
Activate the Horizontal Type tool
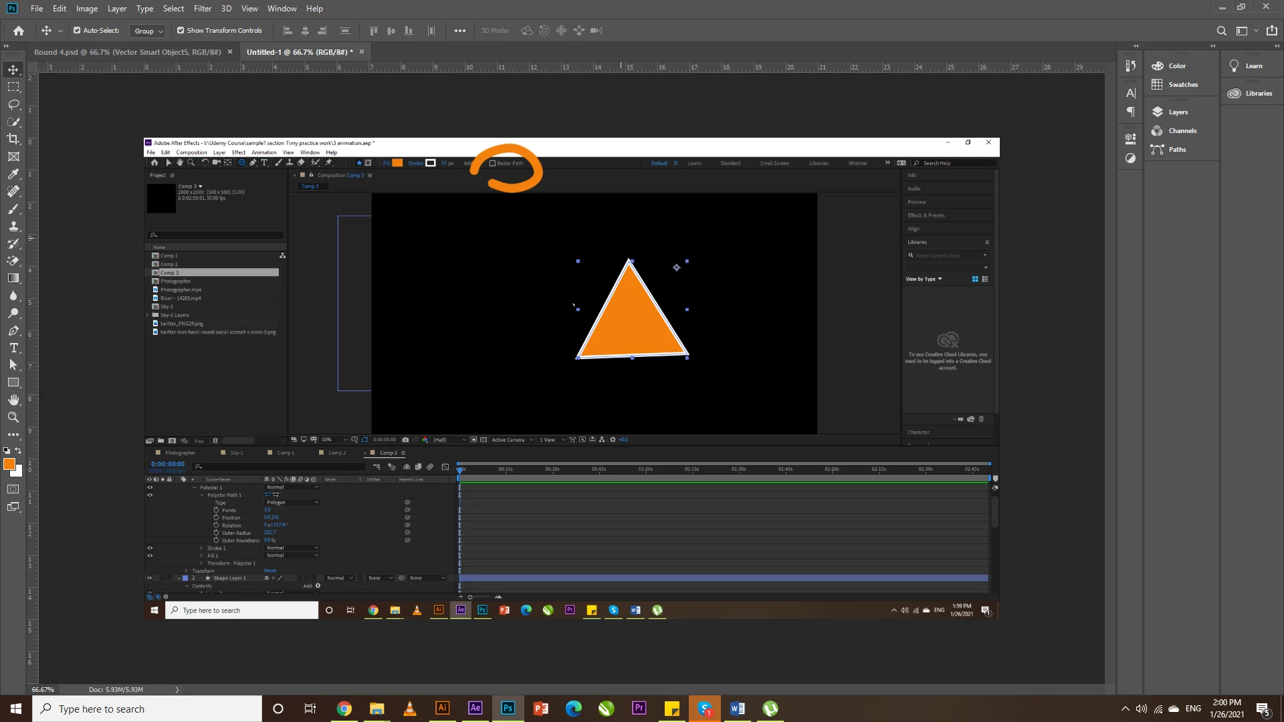coord(13,348)
